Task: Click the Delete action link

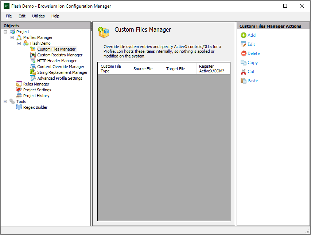Action: (253, 53)
